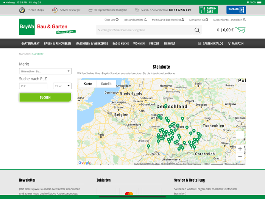Open the Merkzettel wishlist link

point(198,20)
